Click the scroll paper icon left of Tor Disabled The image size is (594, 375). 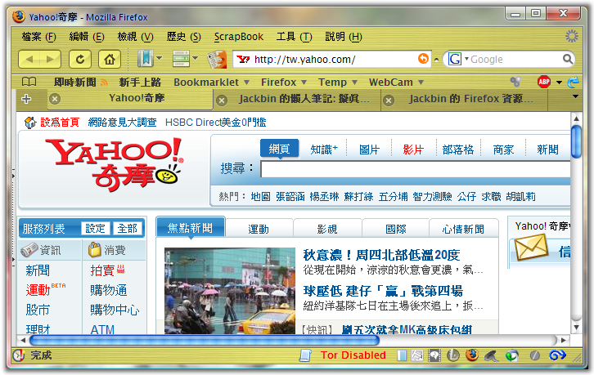[x=305, y=355]
